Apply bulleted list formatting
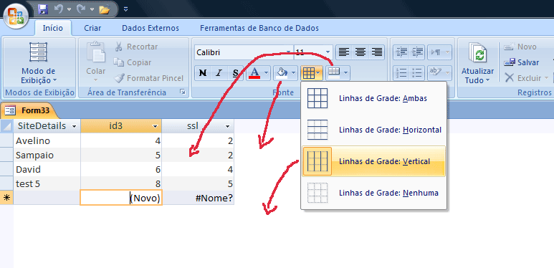 tap(418, 73)
